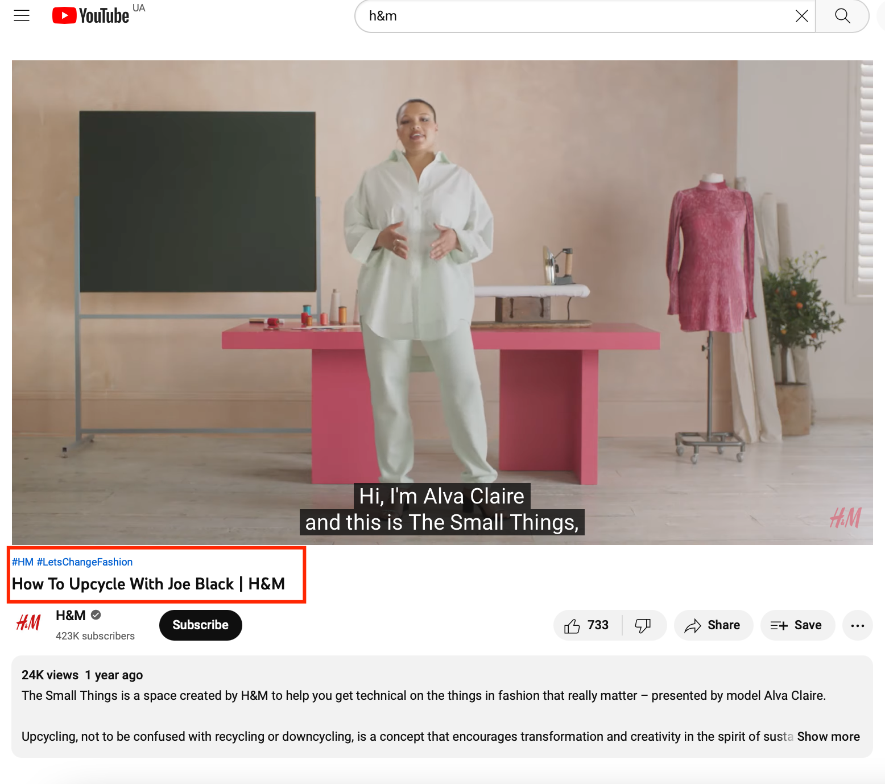Dislike the video
The height and width of the screenshot is (784, 885).
643,625
